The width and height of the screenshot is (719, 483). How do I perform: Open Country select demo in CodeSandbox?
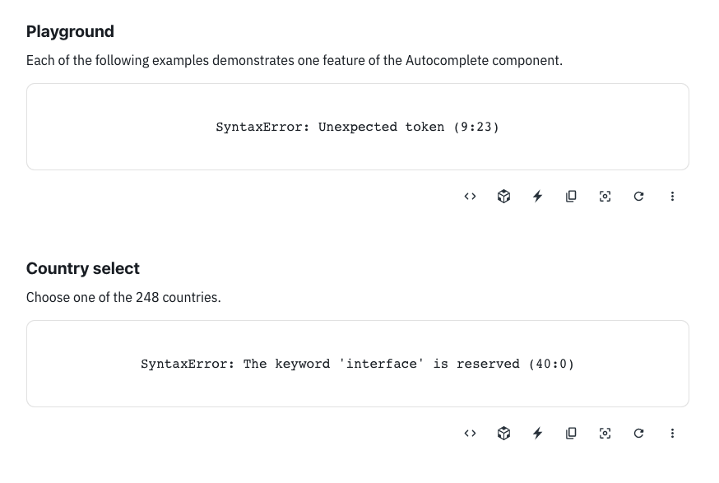click(503, 433)
